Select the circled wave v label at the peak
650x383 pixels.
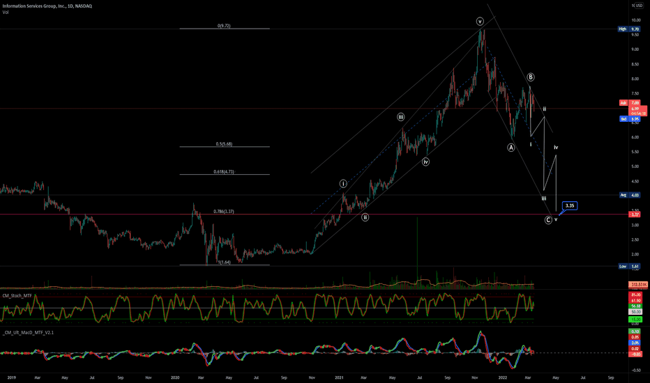pos(480,22)
